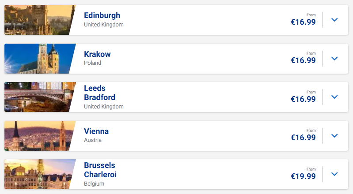Expand the Brussels Charleroi fare chevron

(x=334, y=174)
